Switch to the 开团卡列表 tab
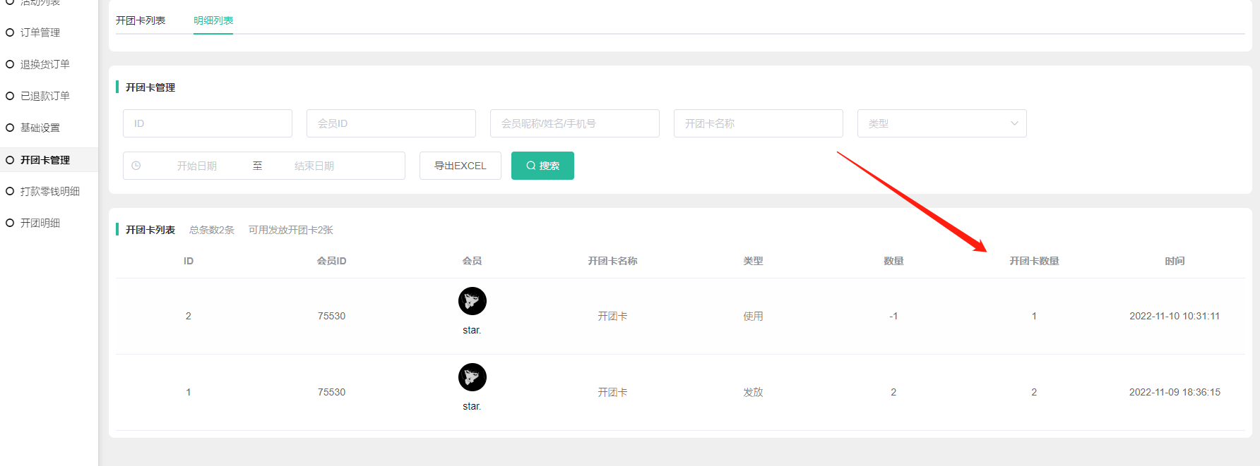Screen dimensions: 1260x466 click(141, 20)
